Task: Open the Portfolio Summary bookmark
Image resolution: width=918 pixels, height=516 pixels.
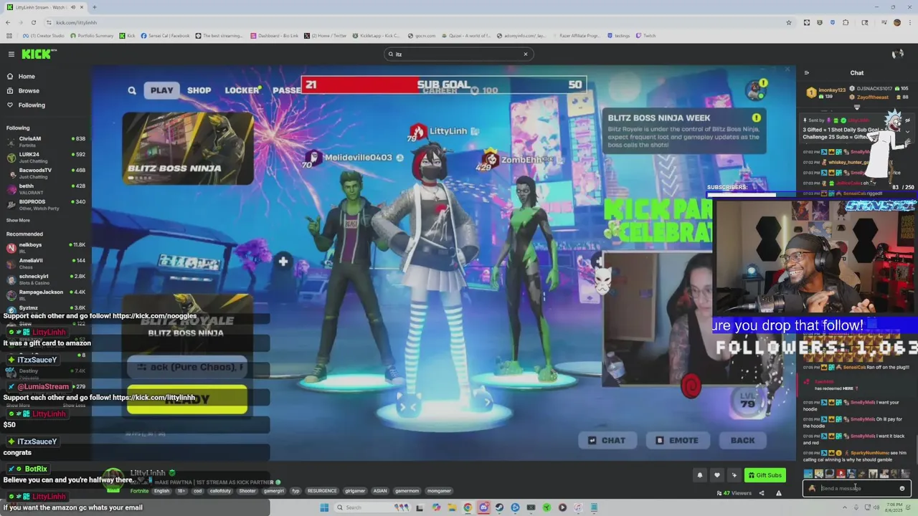Action: (92, 35)
